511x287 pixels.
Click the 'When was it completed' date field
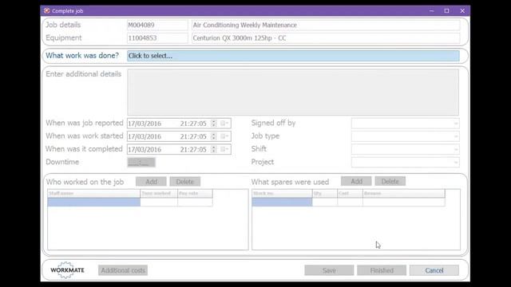coord(179,149)
